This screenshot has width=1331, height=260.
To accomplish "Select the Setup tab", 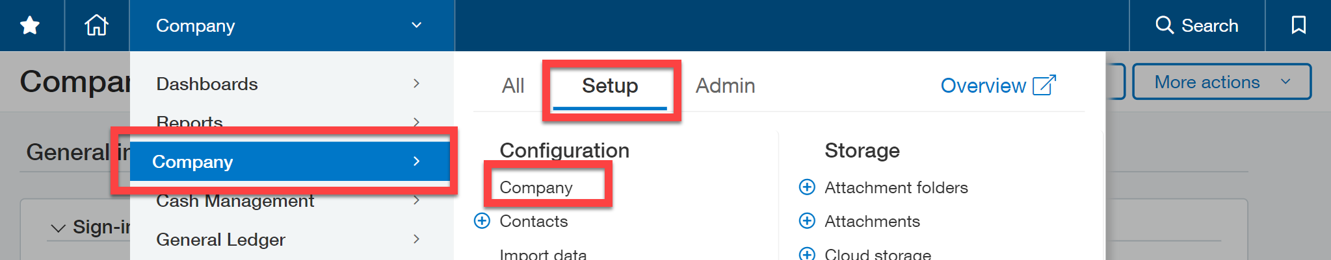I will (x=610, y=86).
